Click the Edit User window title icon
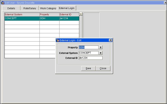Screen dimensions: 167x104 tap(2, 3)
